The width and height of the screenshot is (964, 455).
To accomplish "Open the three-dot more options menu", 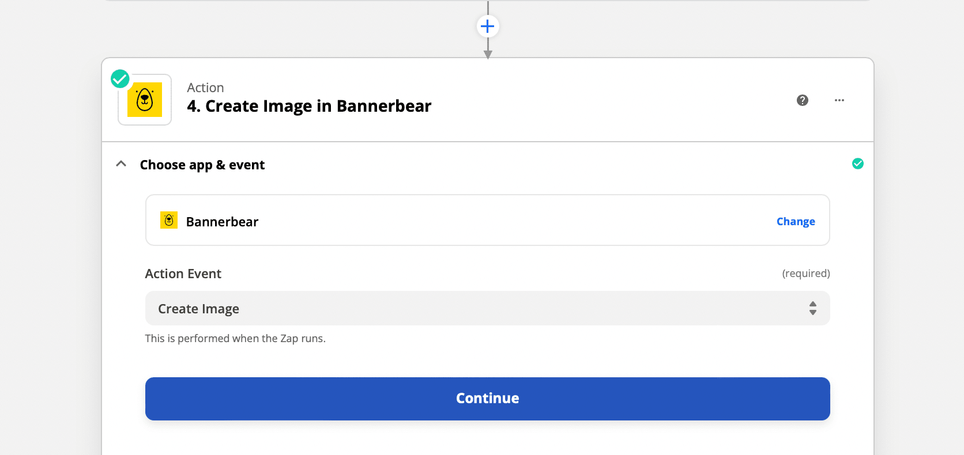I will pos(839,100).
